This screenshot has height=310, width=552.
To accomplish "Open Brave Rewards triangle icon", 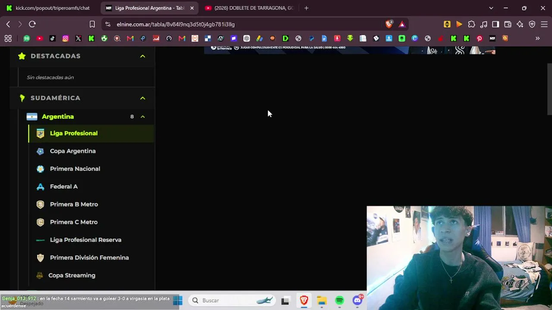I will 402,25.
